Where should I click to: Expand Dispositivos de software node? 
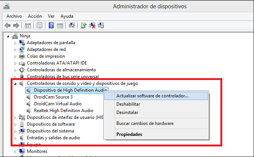coord(15,125)
